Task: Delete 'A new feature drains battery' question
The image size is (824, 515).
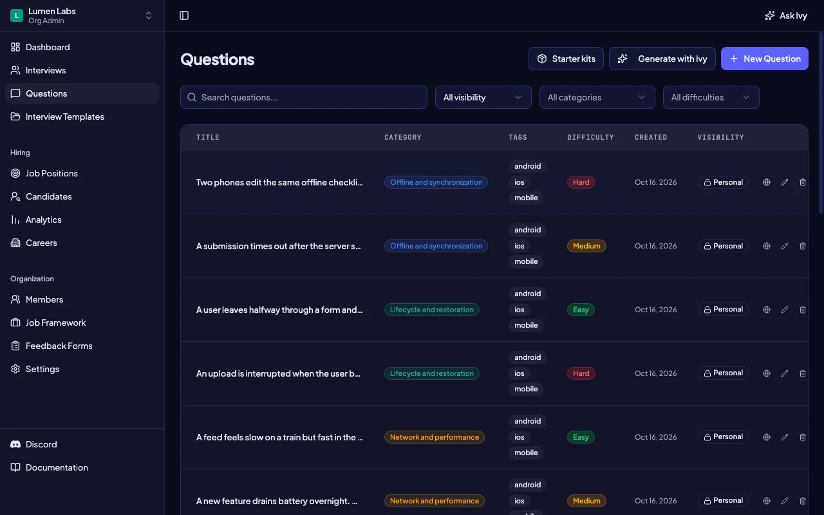Action: pos(803,501)
